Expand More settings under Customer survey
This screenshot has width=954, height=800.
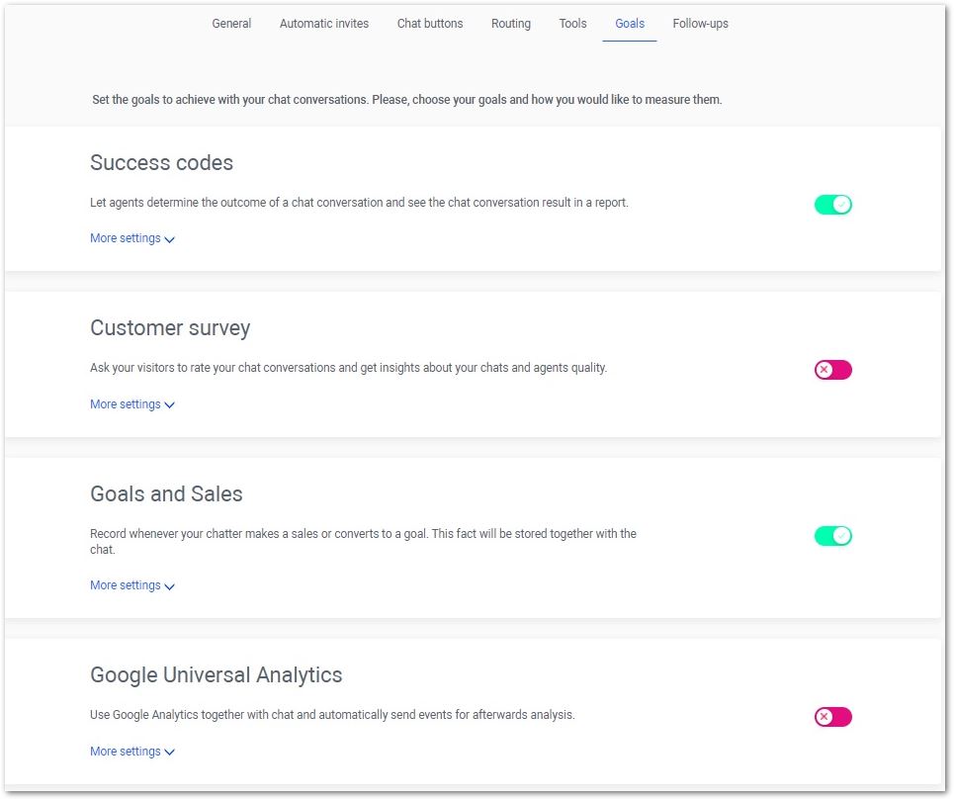(x=132, y=404)
